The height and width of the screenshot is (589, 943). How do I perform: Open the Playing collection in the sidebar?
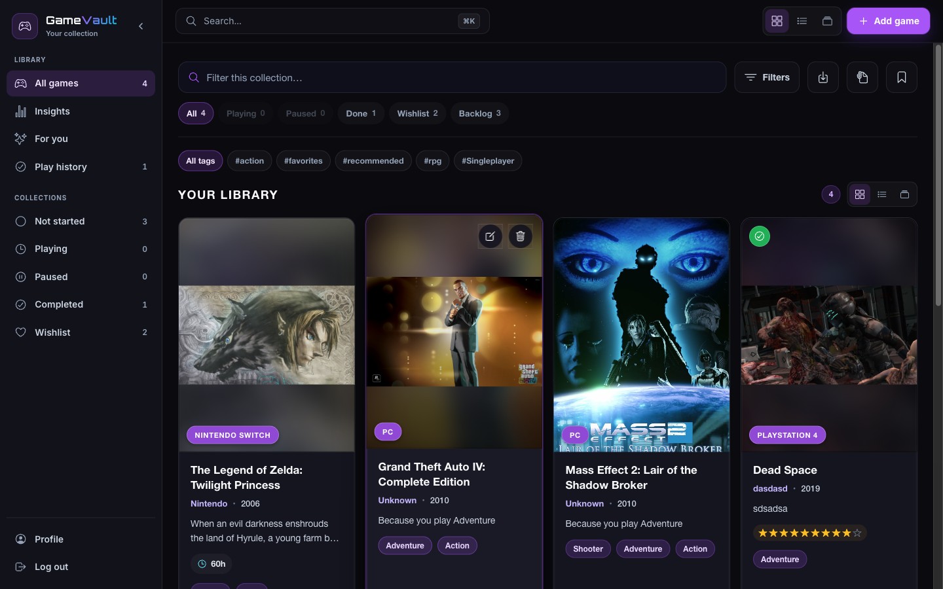click(81, 249)
